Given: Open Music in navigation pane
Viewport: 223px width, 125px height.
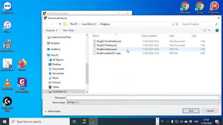Looking at the screenshot, I should pyautogui.click(x=55, y=78).
